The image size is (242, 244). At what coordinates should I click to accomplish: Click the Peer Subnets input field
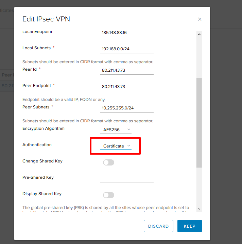point(127,108)
